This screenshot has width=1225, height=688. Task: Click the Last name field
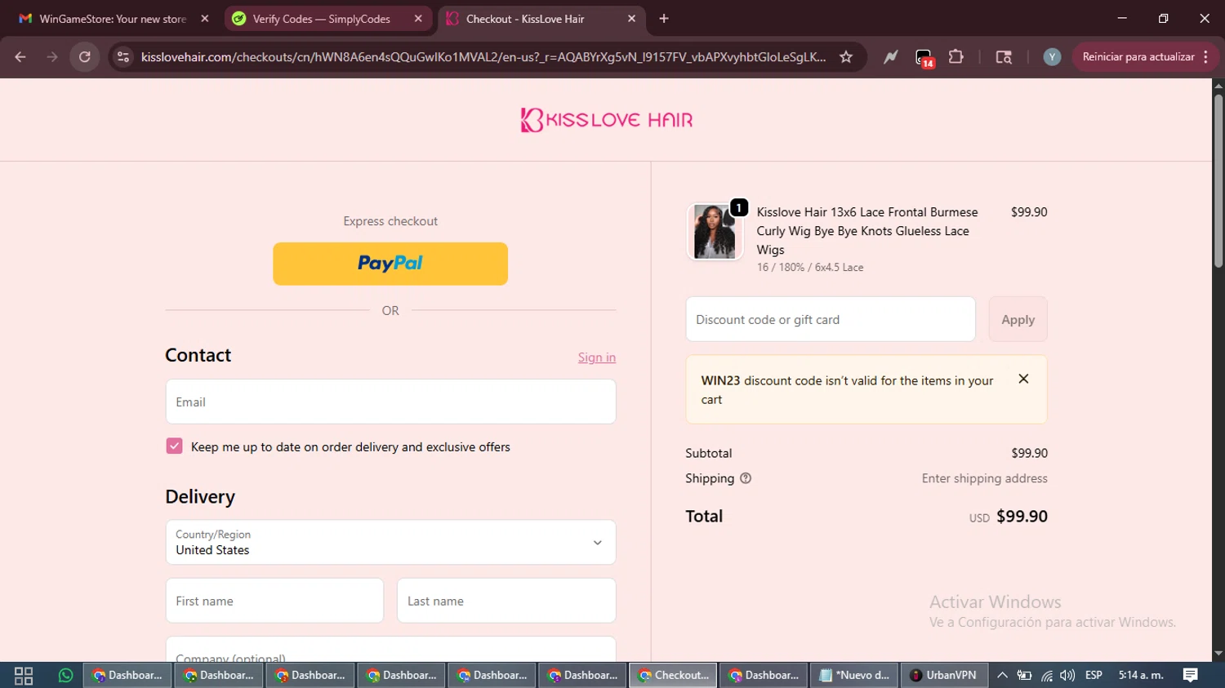coord(506,601)
